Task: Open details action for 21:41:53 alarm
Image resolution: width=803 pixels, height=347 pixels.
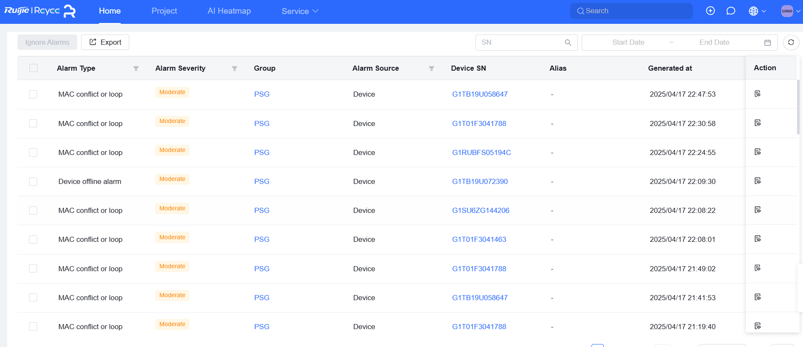Action: pos(758,297)
